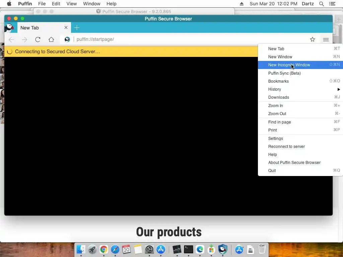Select the New Tab tab

[x=44, y=28]
